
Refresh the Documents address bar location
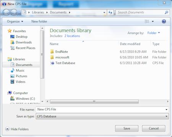pos(110,13)
